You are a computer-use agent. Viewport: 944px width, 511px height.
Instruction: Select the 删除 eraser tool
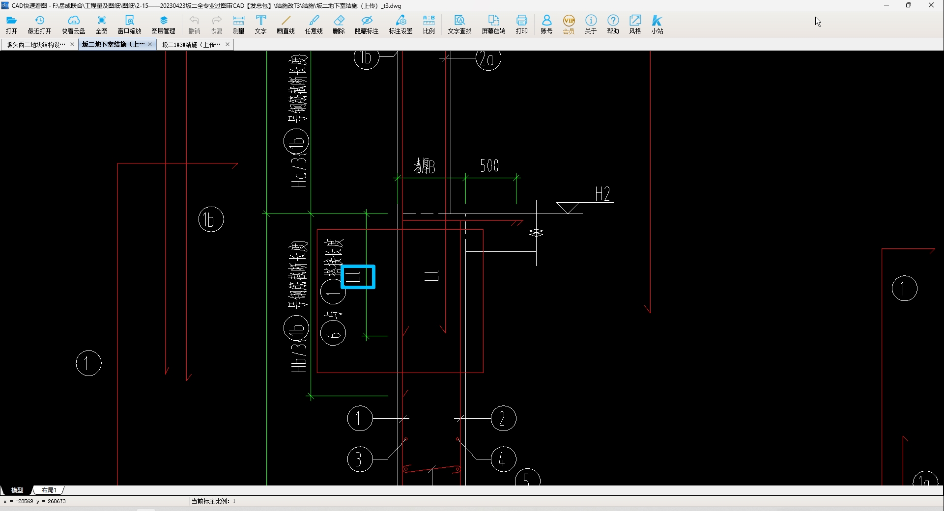(339, 25)
